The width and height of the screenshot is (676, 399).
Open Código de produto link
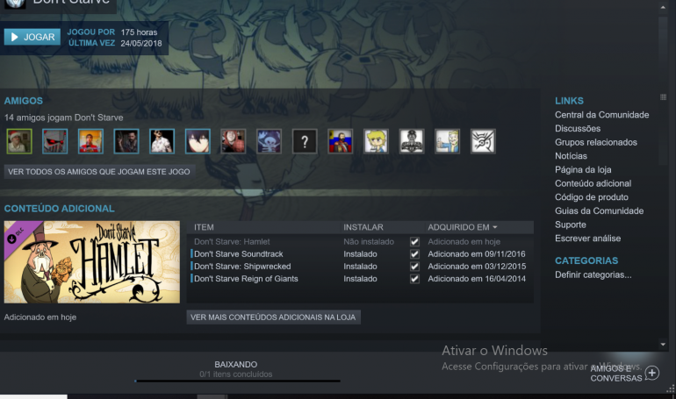coord(592,197)
